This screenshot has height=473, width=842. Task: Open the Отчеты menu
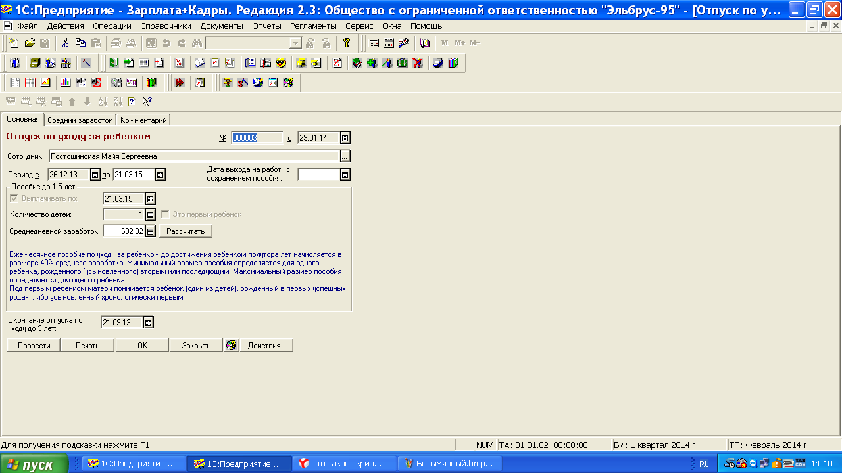[x=266, y=26]
